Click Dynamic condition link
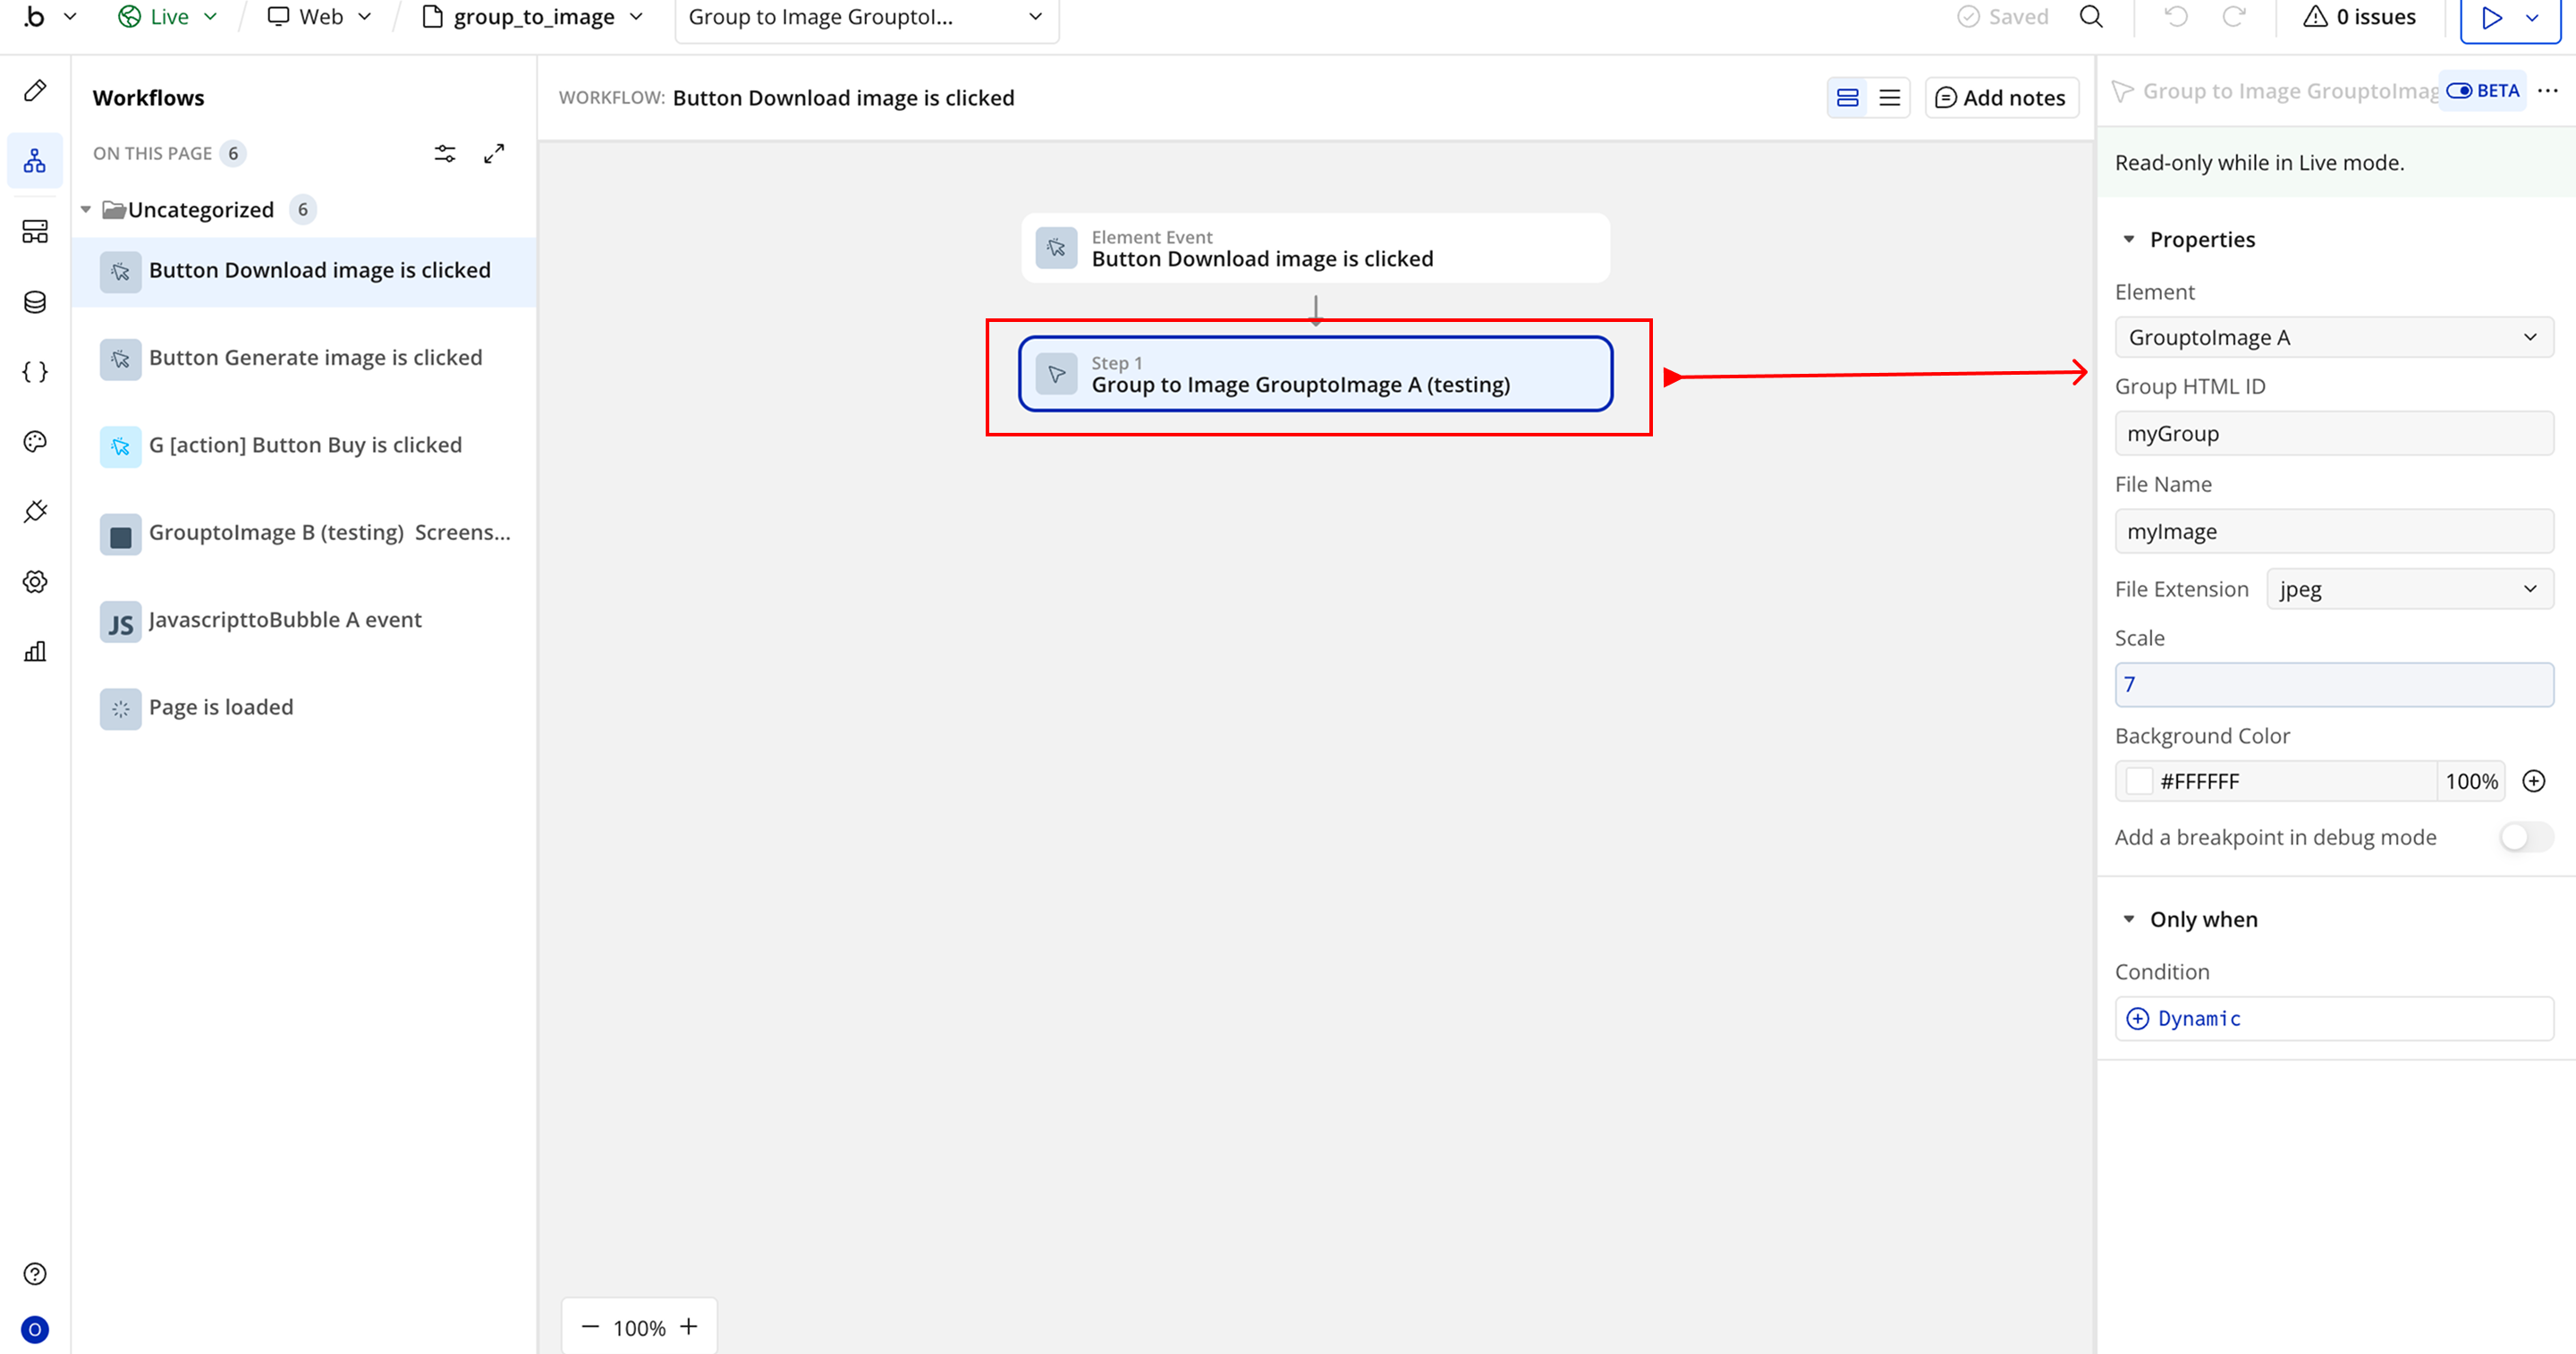The width and height of the screenshot is (2576, 1354). click(x=2198, y=1018)
